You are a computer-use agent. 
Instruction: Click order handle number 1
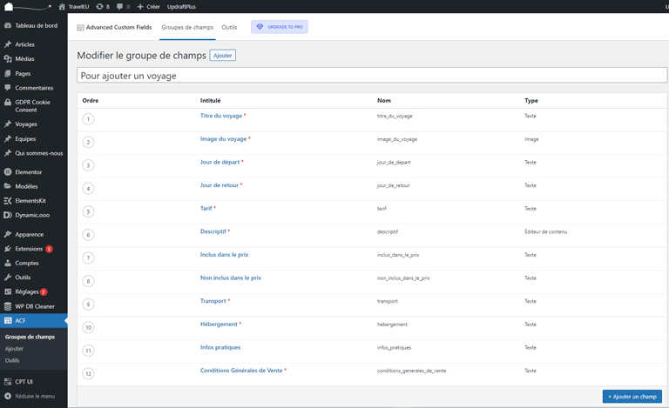(x=88, y=118)
